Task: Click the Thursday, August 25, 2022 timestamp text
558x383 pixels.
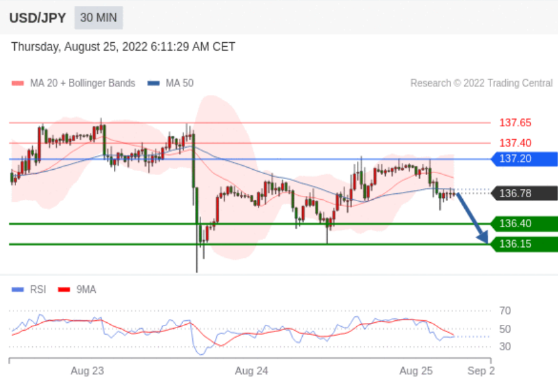Action: [123, 47]
